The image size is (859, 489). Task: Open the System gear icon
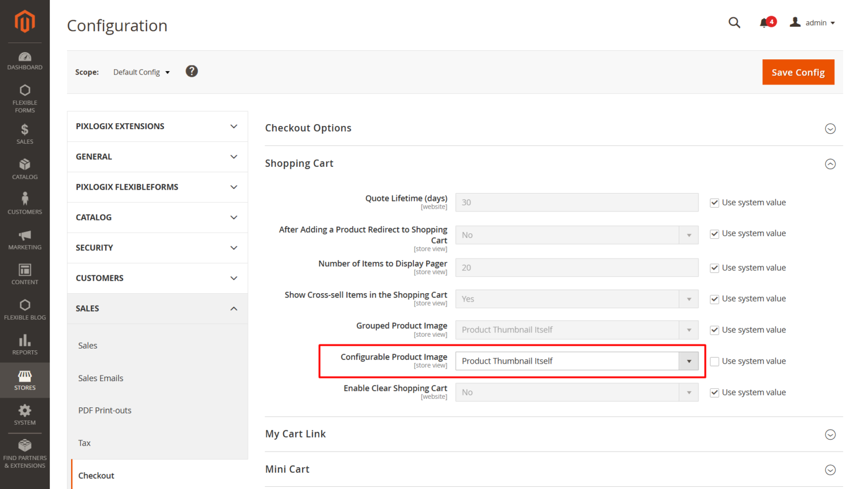tap(25, 412)
